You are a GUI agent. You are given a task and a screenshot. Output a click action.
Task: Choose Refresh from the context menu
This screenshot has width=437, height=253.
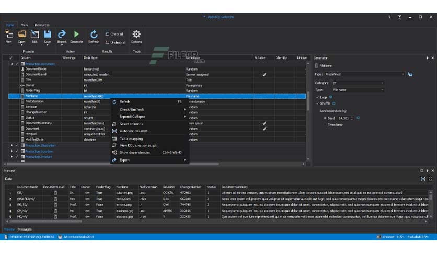[x=150, y=102]
